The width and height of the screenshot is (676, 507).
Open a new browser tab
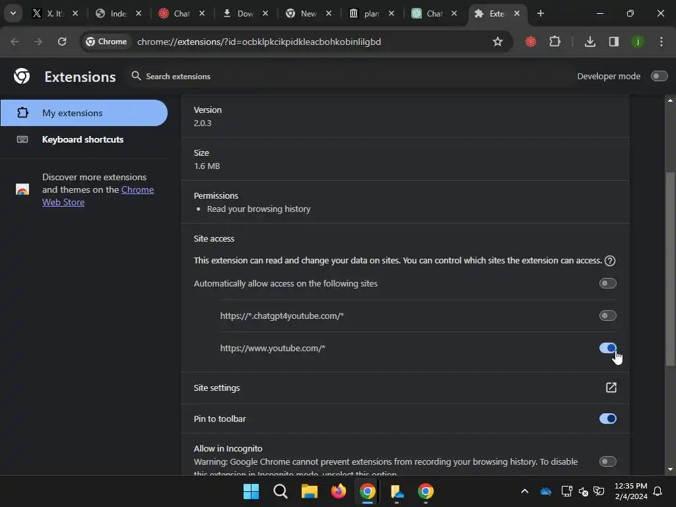click(x=540, y=13)
